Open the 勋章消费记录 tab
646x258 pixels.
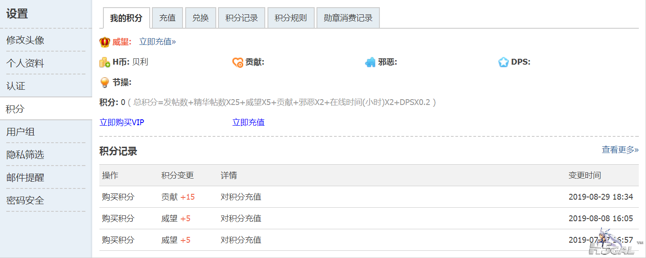(x=348, y=18)
